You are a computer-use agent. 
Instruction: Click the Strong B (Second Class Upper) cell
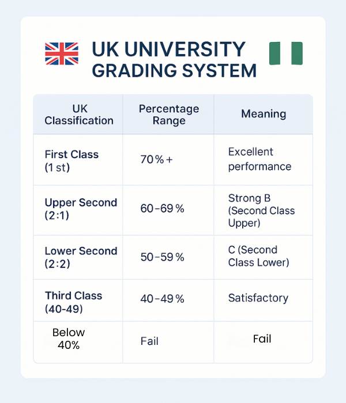(x=261, y=211)
